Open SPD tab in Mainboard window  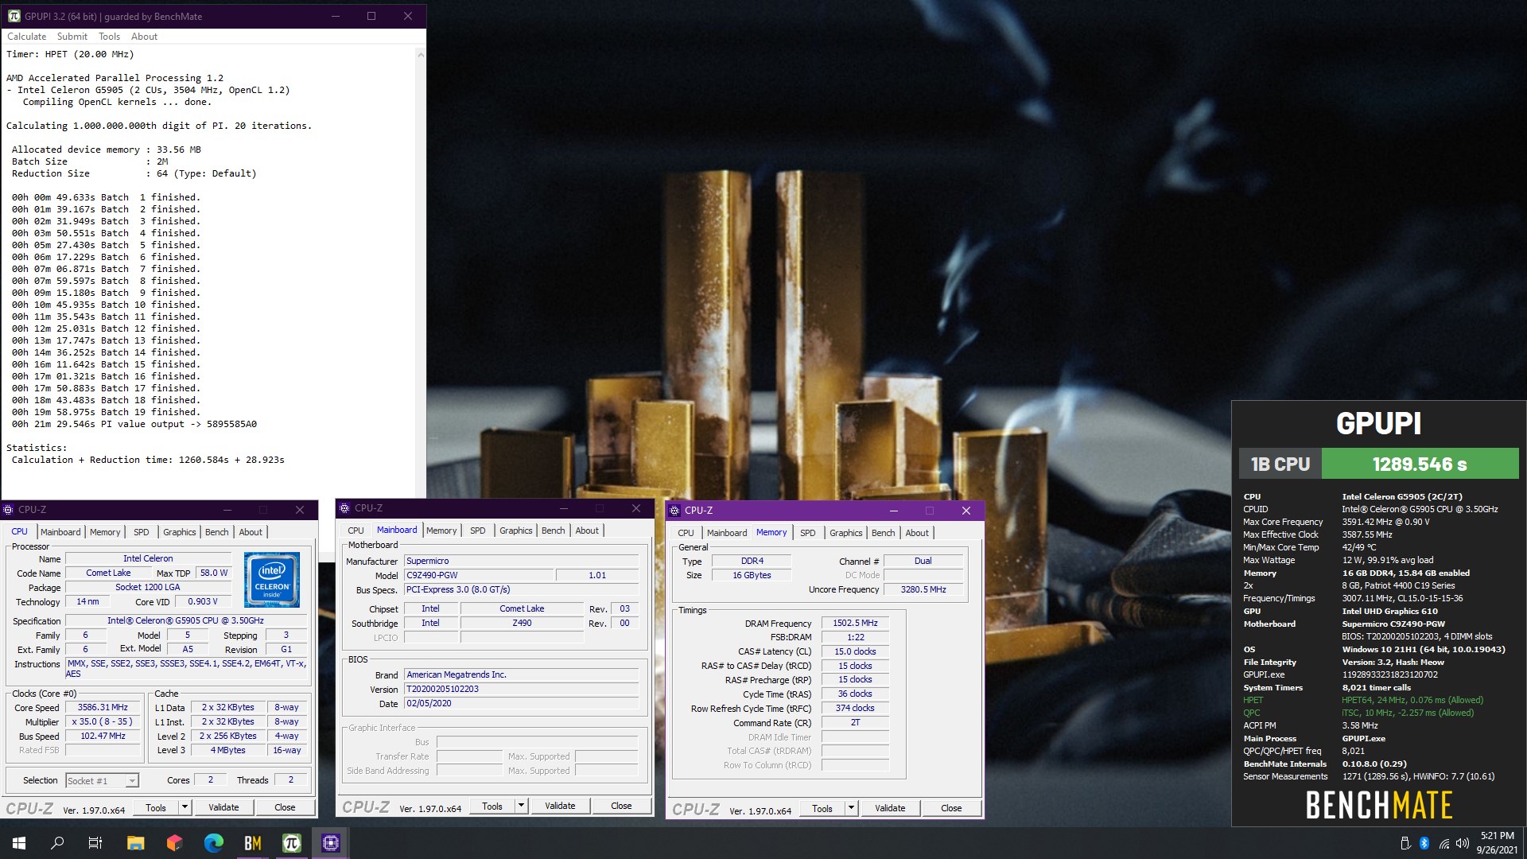coord(477,531)
